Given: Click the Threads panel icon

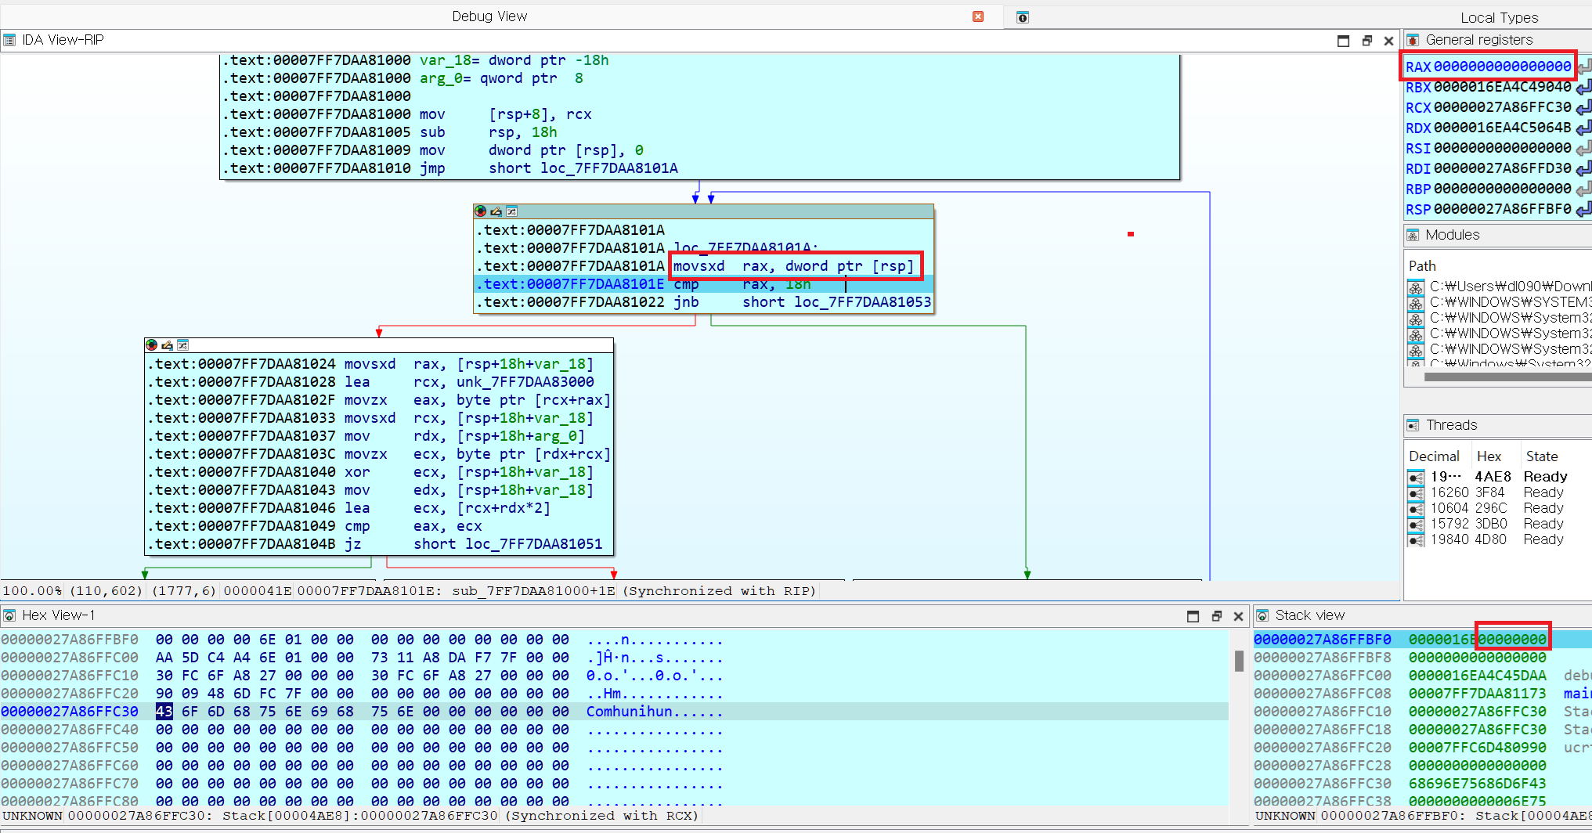Looking at the screenshot, I should pos(1413,425).
